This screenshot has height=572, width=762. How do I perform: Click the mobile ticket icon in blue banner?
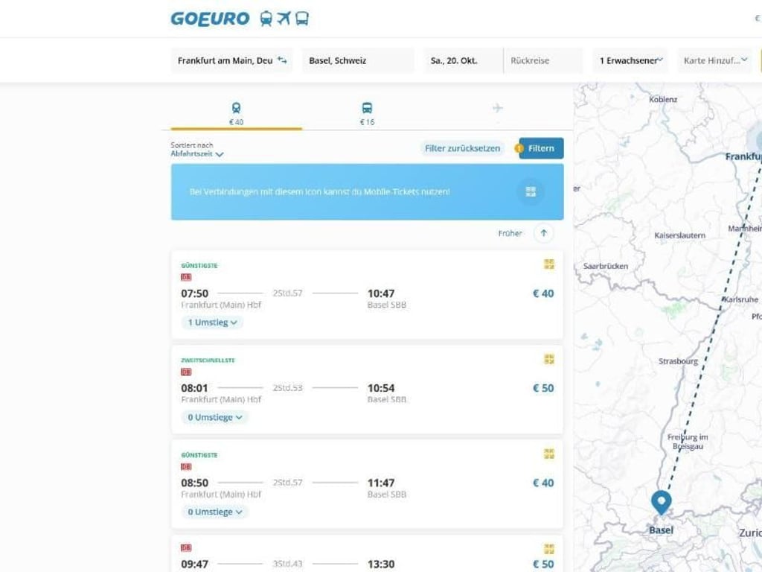pos(531,191)
